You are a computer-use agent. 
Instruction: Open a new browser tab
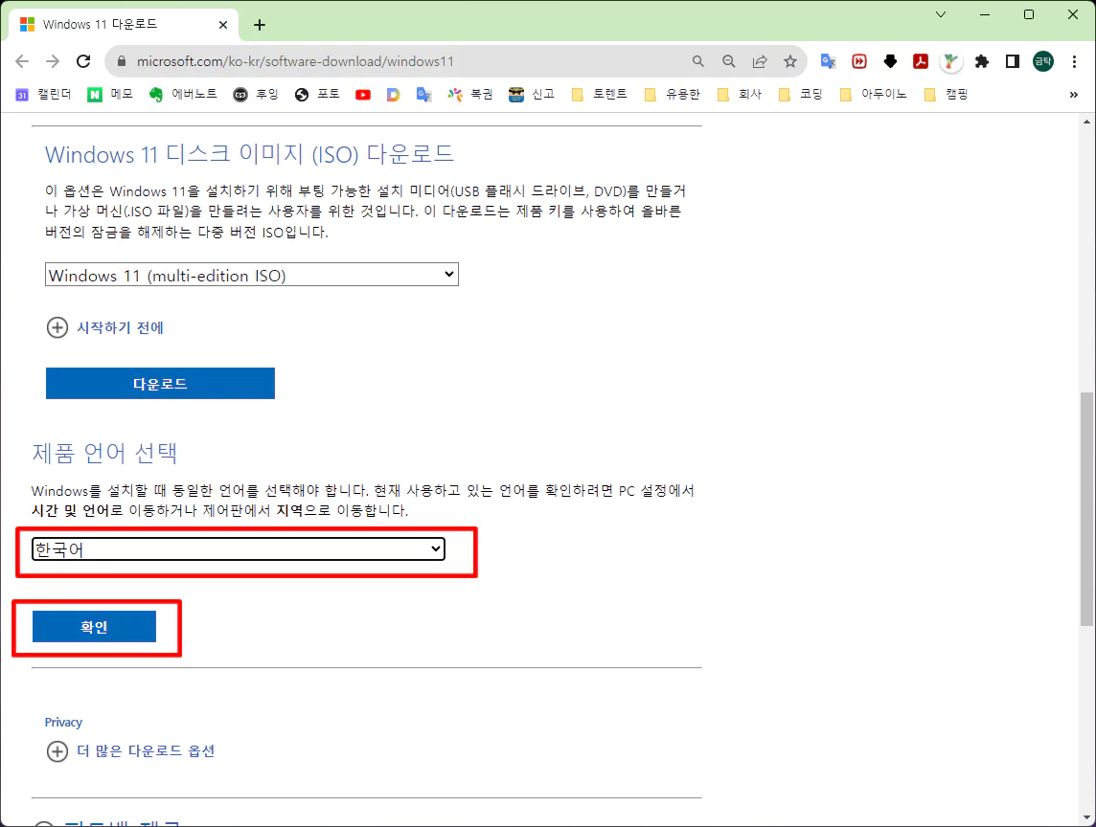click(260, 25)
